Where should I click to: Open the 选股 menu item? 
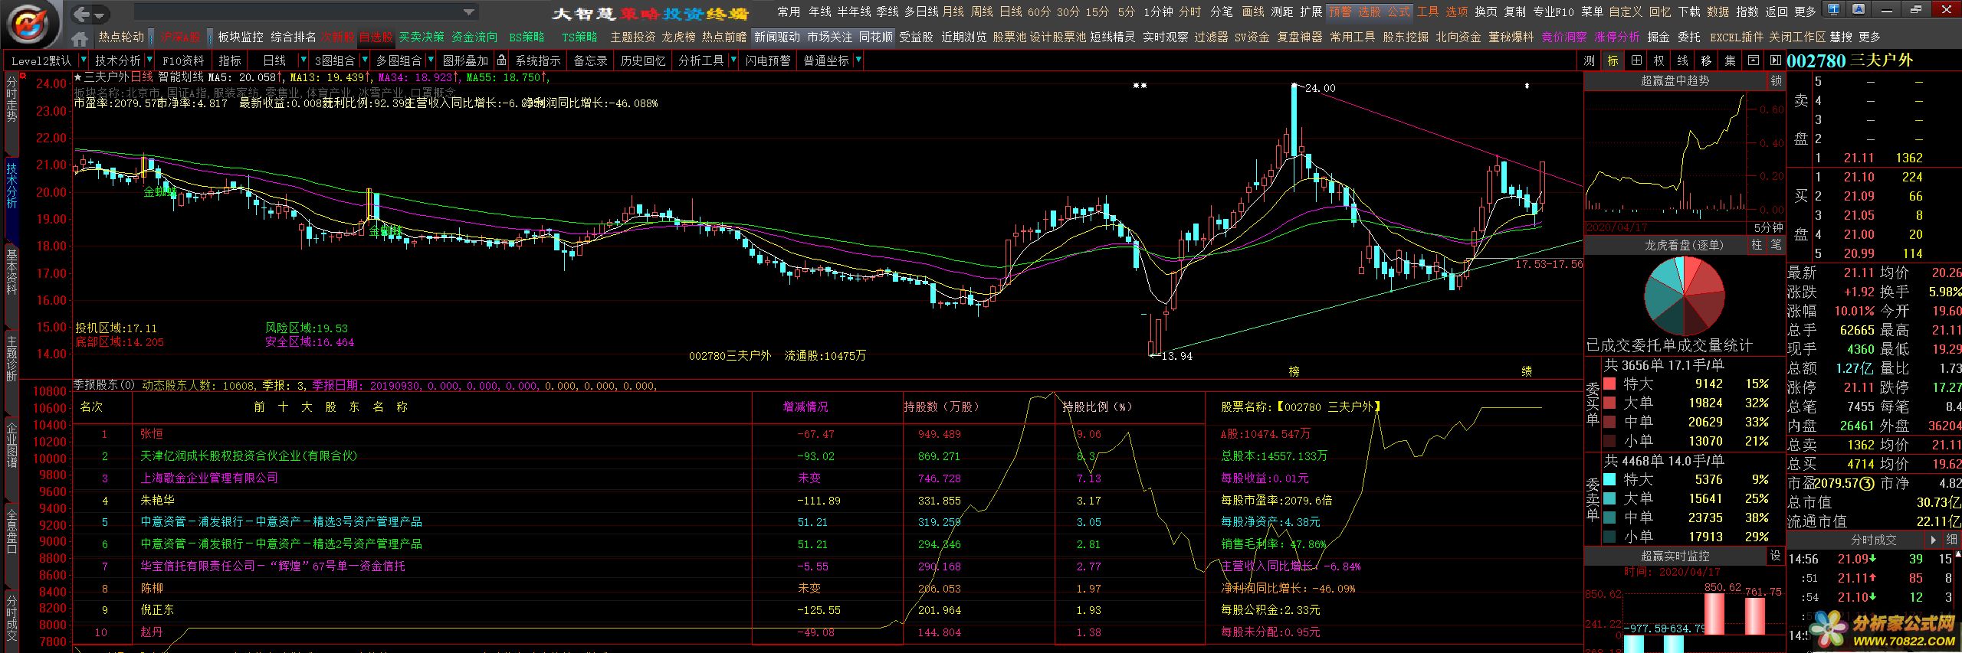(x=1370, y=11)
